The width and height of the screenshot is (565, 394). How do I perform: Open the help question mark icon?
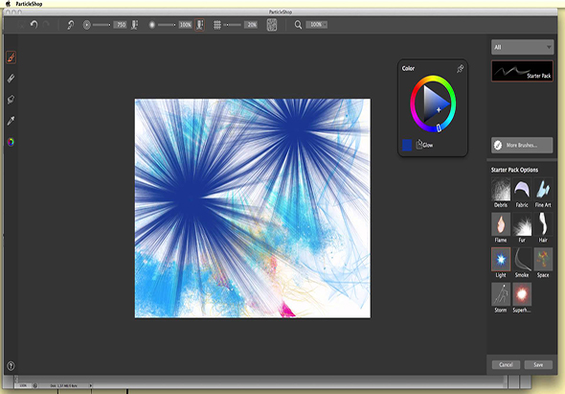point(11,366)
